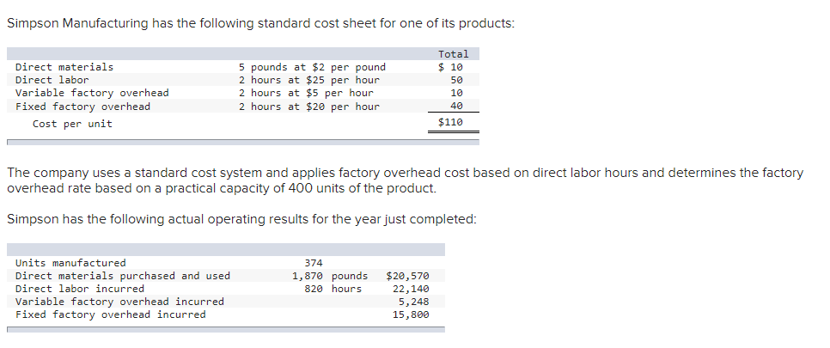830x348 pixels.
Task: Click the "Units manufactured" label
Action: click(x=70, y=263)
